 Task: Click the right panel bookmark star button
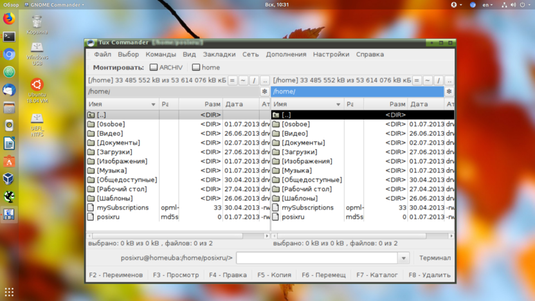[449, 92]
